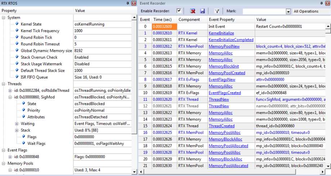Viewport: 331px width, 176px height.
Task: Collapse the Event Flags tree node
Action: pyautogui.click(x=4, y=150)
